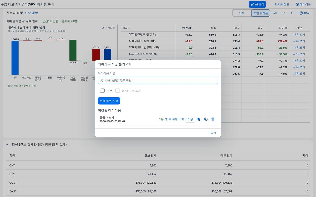Click the 공급사 보기 saved layout name

coord(107,117)
